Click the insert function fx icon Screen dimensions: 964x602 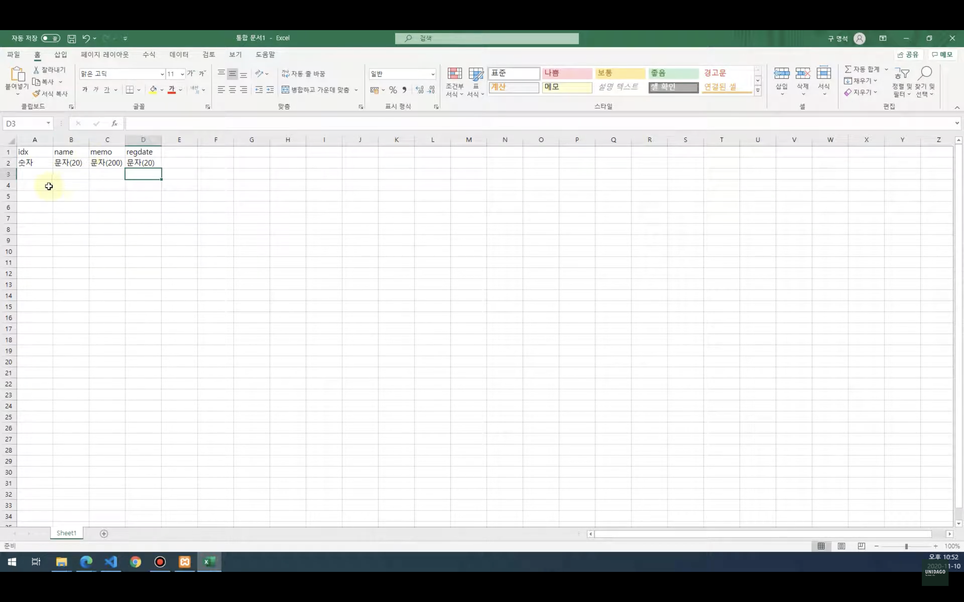tap(114, 123)
